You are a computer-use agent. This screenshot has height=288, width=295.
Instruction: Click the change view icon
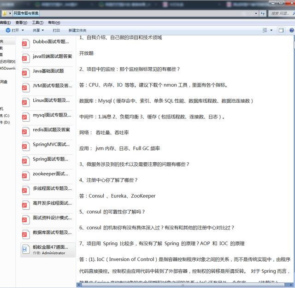click(x=265, y=30)
